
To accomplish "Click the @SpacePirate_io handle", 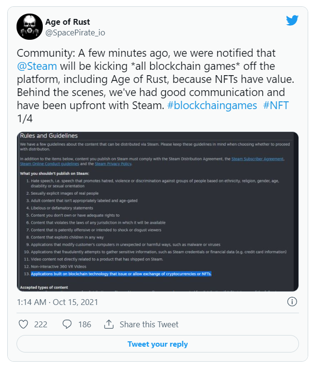I will coord(75,32).
